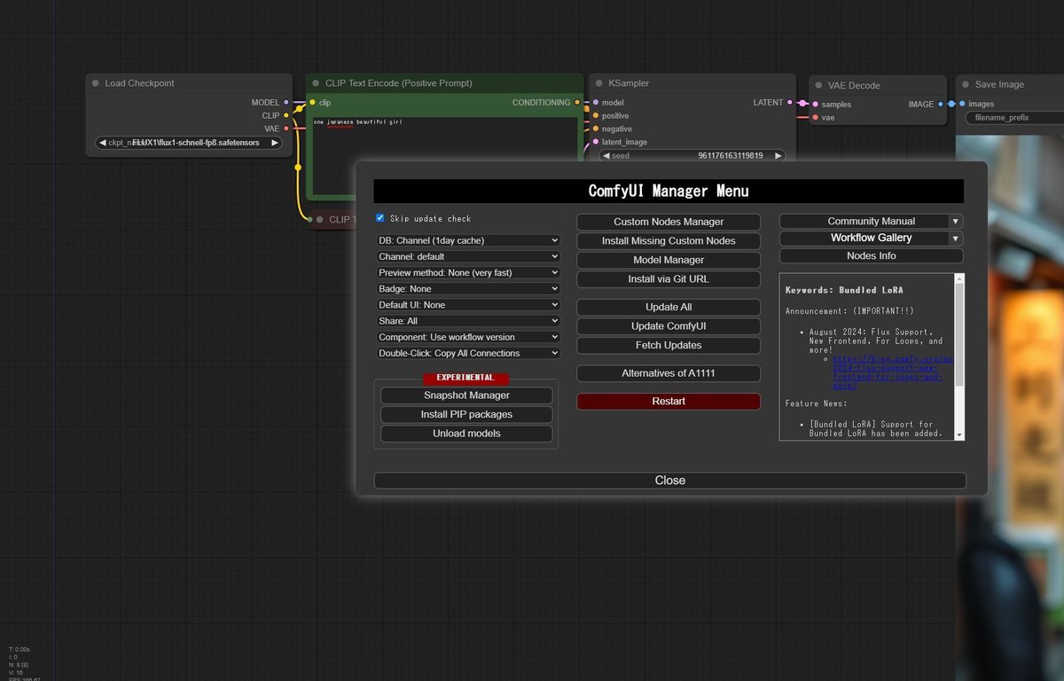
Task: Click the MODEL output port on Load Checkpoint
Action: 286,103
